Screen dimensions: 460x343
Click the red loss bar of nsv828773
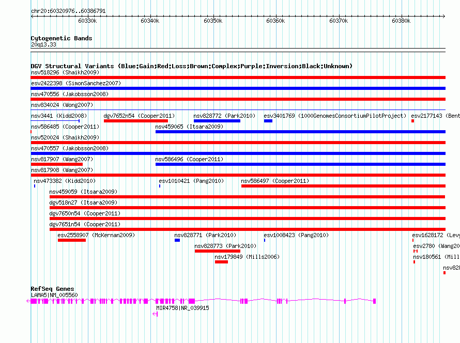[218, 251]
